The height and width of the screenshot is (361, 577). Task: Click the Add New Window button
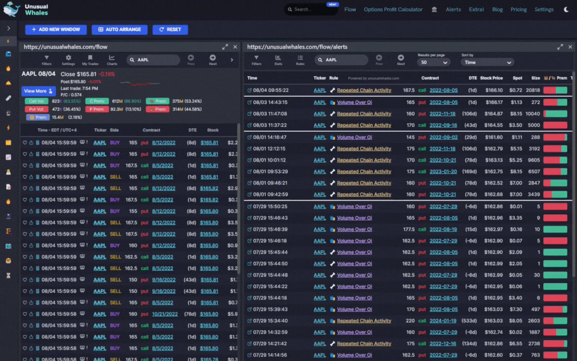pyautogui.click(x=56, y=29)
